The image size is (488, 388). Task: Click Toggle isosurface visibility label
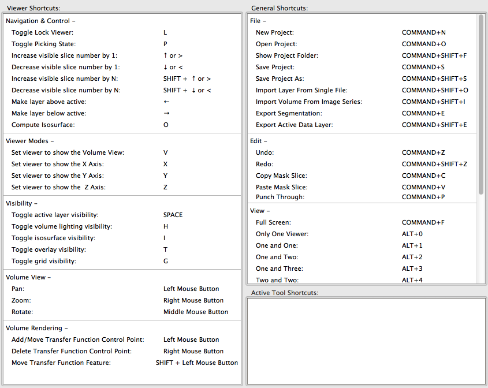pos(54,238)
